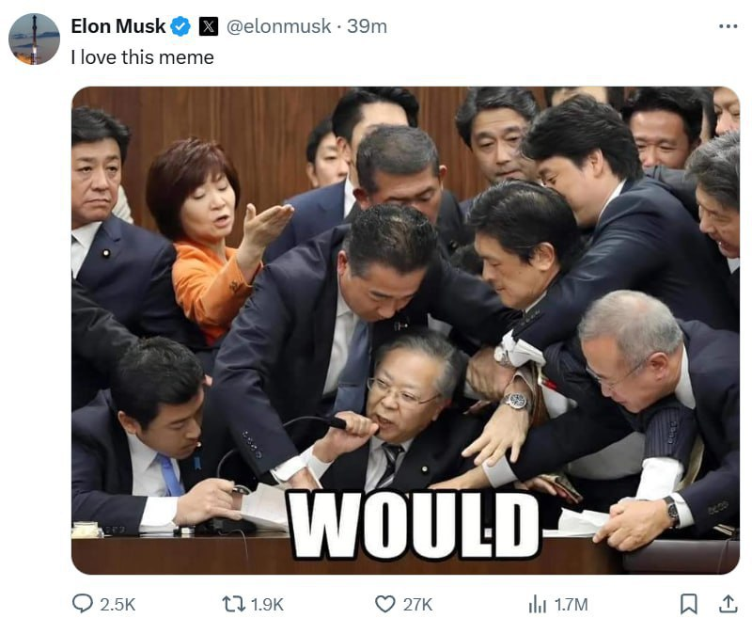Bookmark this tweet
This screenshot has height=618, width=752.
point(689,604)
